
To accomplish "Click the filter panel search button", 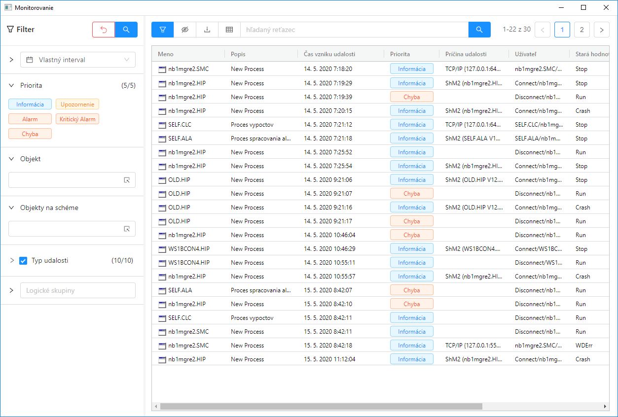I will [x=126, y=30].
